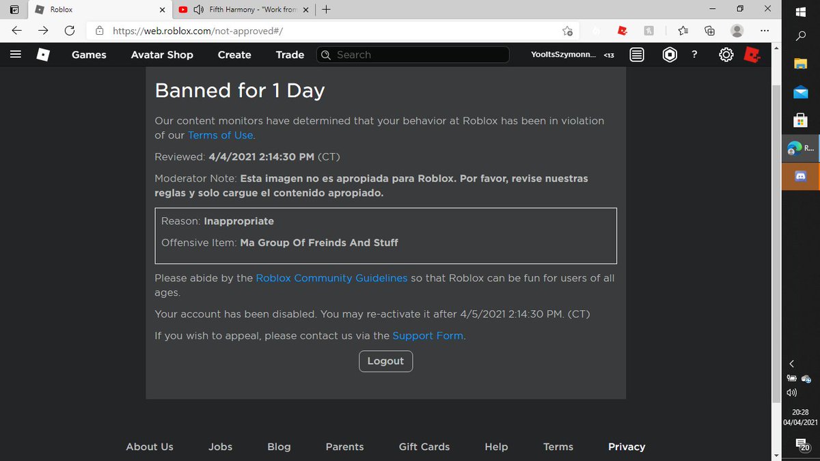Click the Microsoft Edge taskbar button
820x461 pixels.
(x=801, y=148)
